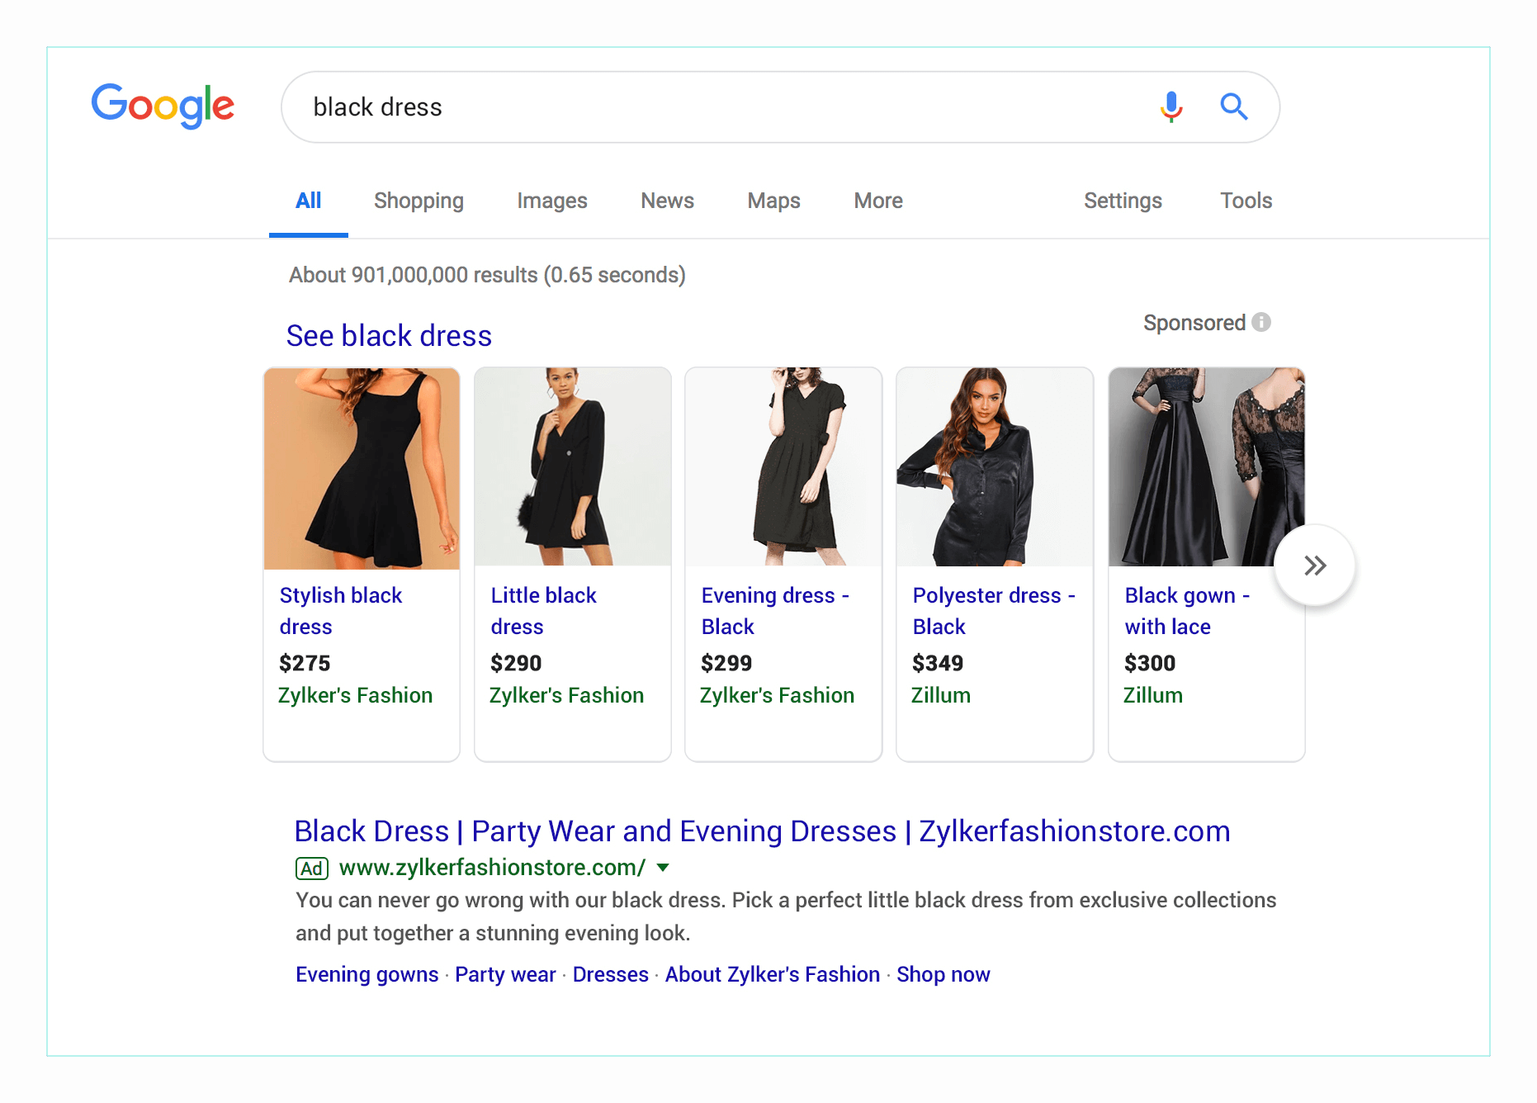Screen dimensions: 1537x1103
Task: Click the Black gown - with lace title
Action: (1187, 611)
